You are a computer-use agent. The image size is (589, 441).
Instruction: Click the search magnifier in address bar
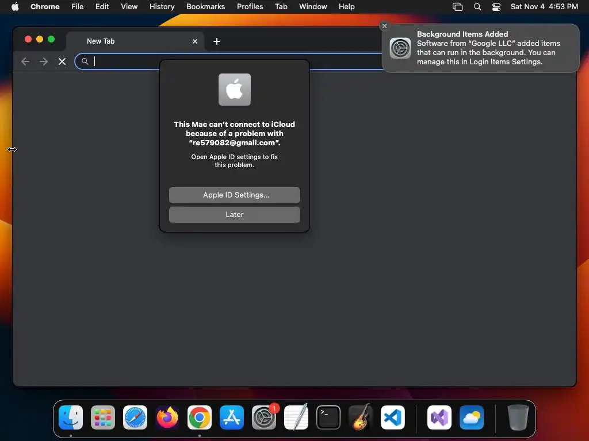(85, 61)
